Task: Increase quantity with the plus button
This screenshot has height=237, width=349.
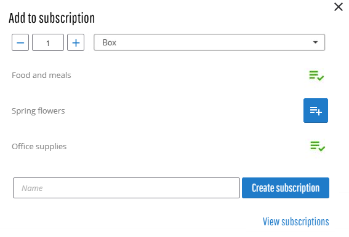Action: 76,42
